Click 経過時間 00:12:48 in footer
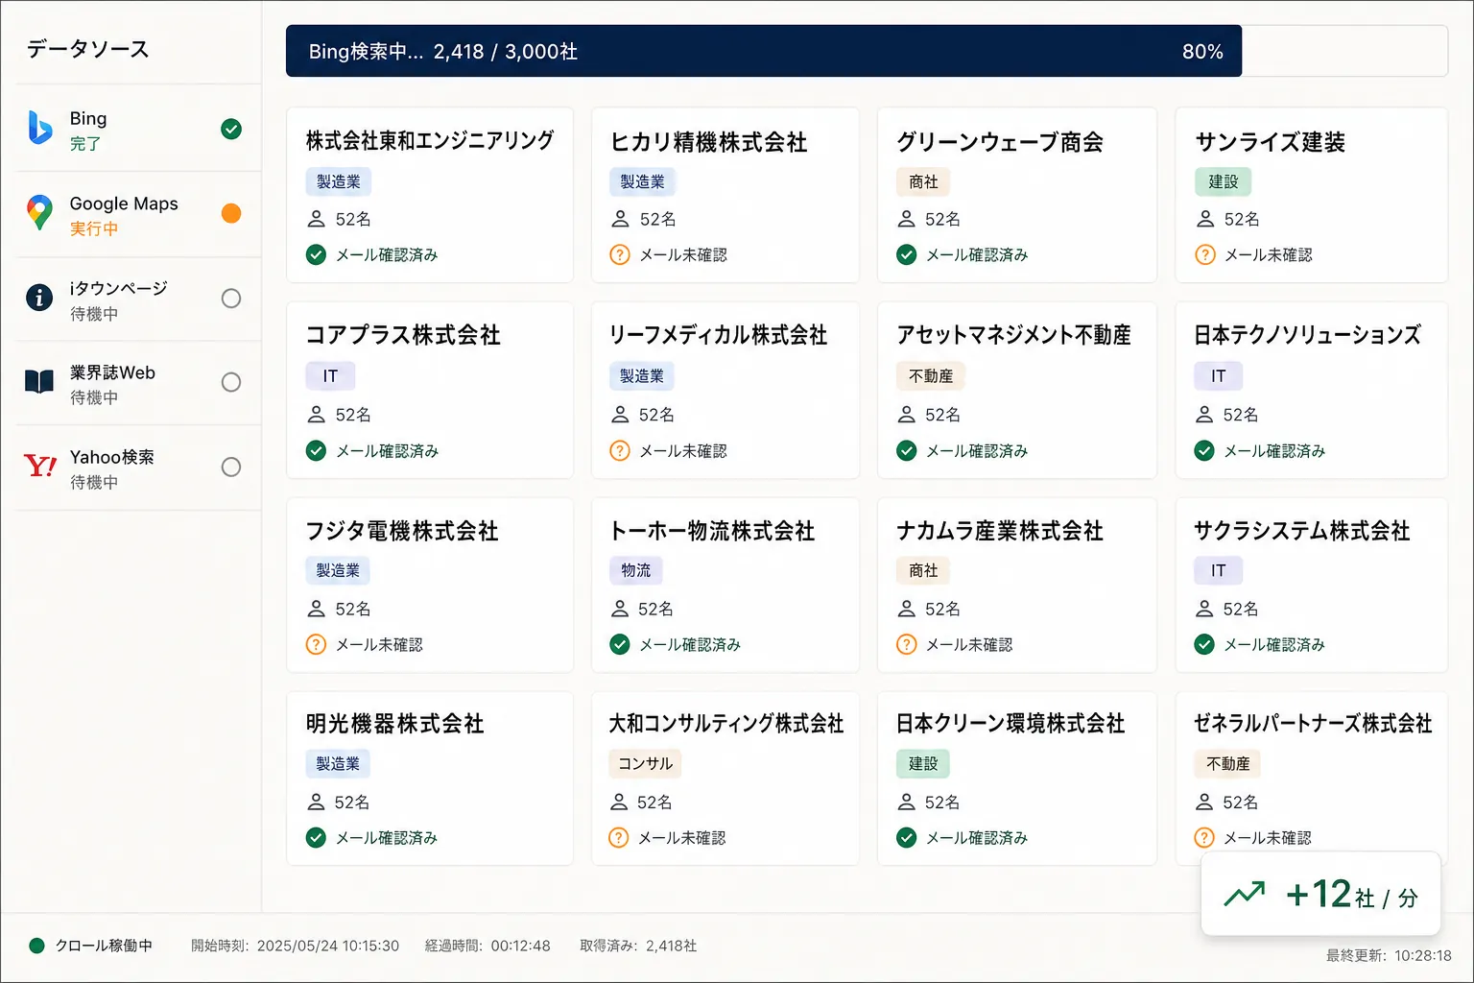This screenshot has width=1474, height=983. pyautogui.click(x=487, y=946)
